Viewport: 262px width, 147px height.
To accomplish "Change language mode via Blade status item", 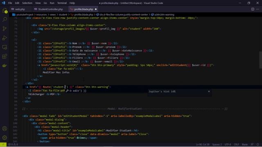I will point(245,145).
